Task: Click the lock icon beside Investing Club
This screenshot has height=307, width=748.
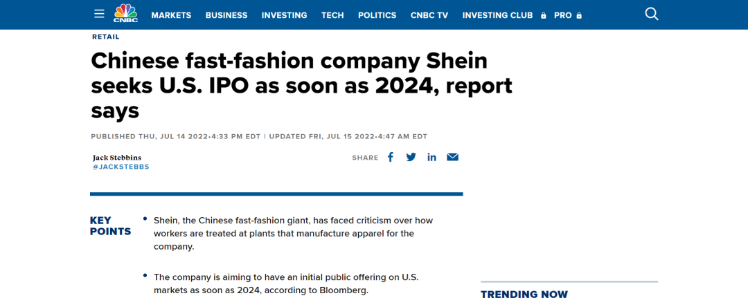Action: point(543,15)
